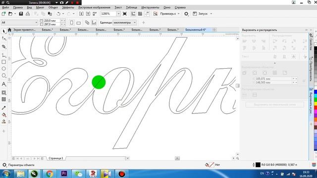Click the Import icon
The image size is (317, 178).
point(81,14)
